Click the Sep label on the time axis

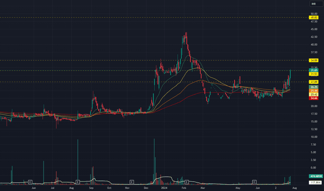91,188
